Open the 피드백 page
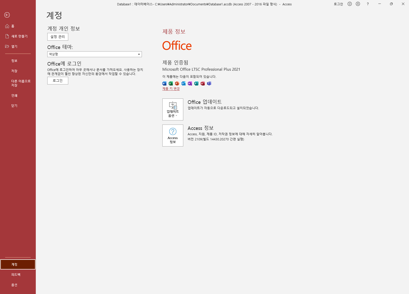Viewport: 409px width, 294px height. tap(18, 275)
